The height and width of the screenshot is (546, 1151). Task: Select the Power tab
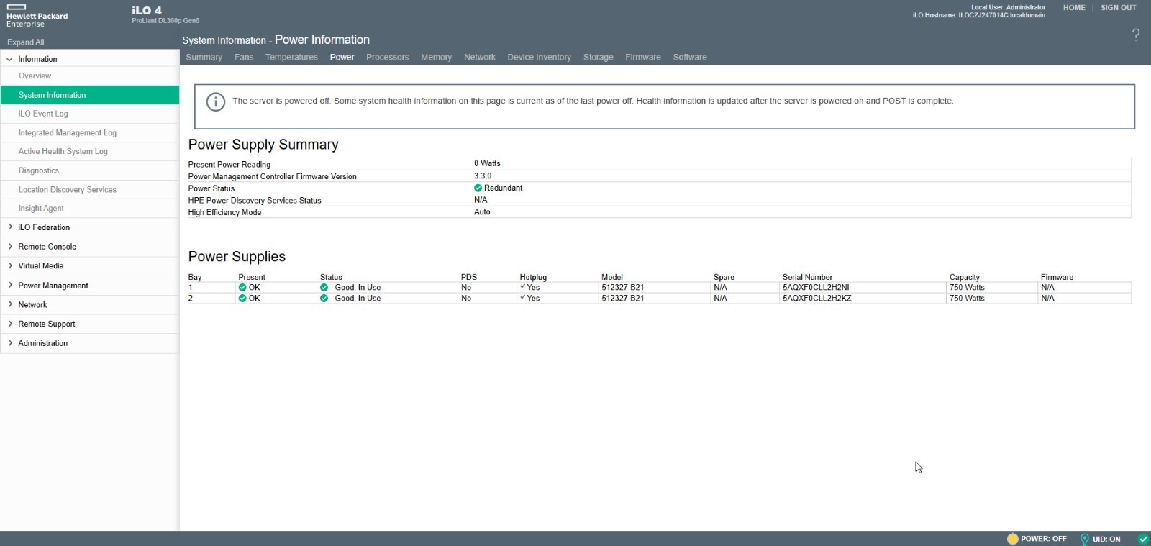342,57
